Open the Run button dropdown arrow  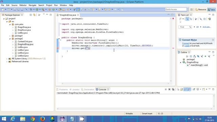(x=40, y=9)
